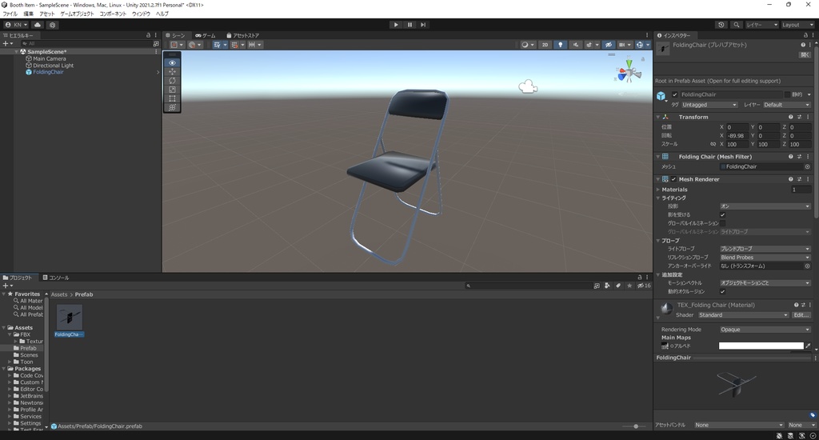Open the Untagged tag dropdown
819x440 pixels.
[709, 105]
